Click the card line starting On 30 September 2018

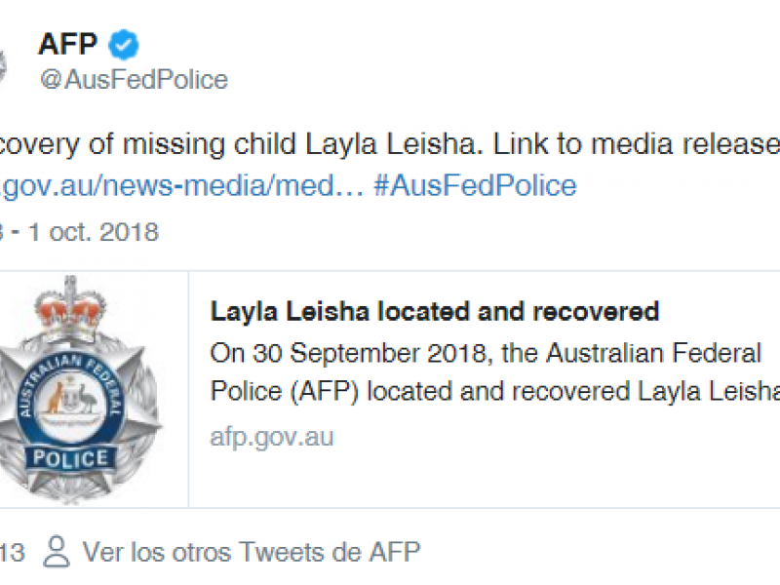(x=486, y=354)
